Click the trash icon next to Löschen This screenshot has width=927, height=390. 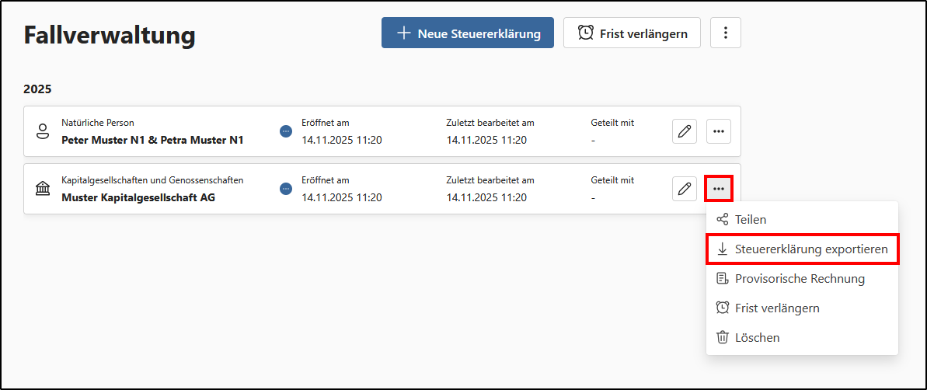[722, 337]
